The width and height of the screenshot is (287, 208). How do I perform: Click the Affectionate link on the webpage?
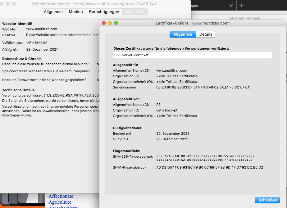61,196
